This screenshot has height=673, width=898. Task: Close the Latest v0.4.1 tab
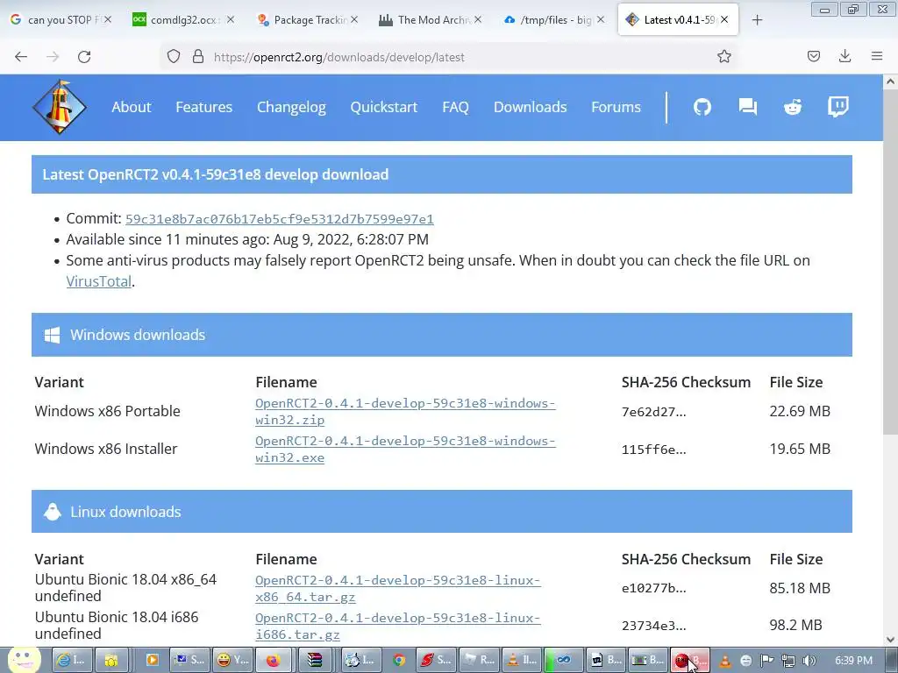tap(724, 19)
